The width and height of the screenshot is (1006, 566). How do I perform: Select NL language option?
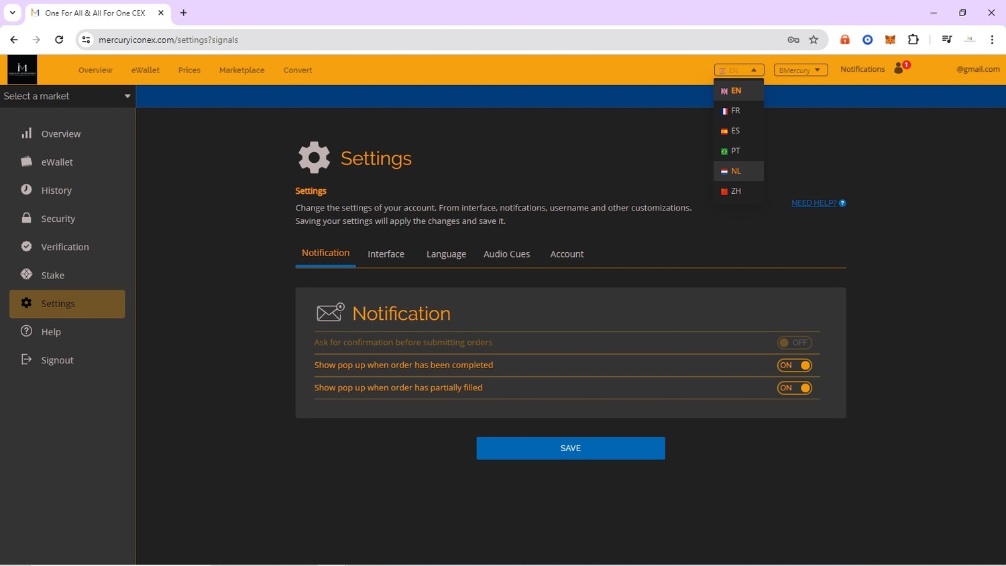738,171
